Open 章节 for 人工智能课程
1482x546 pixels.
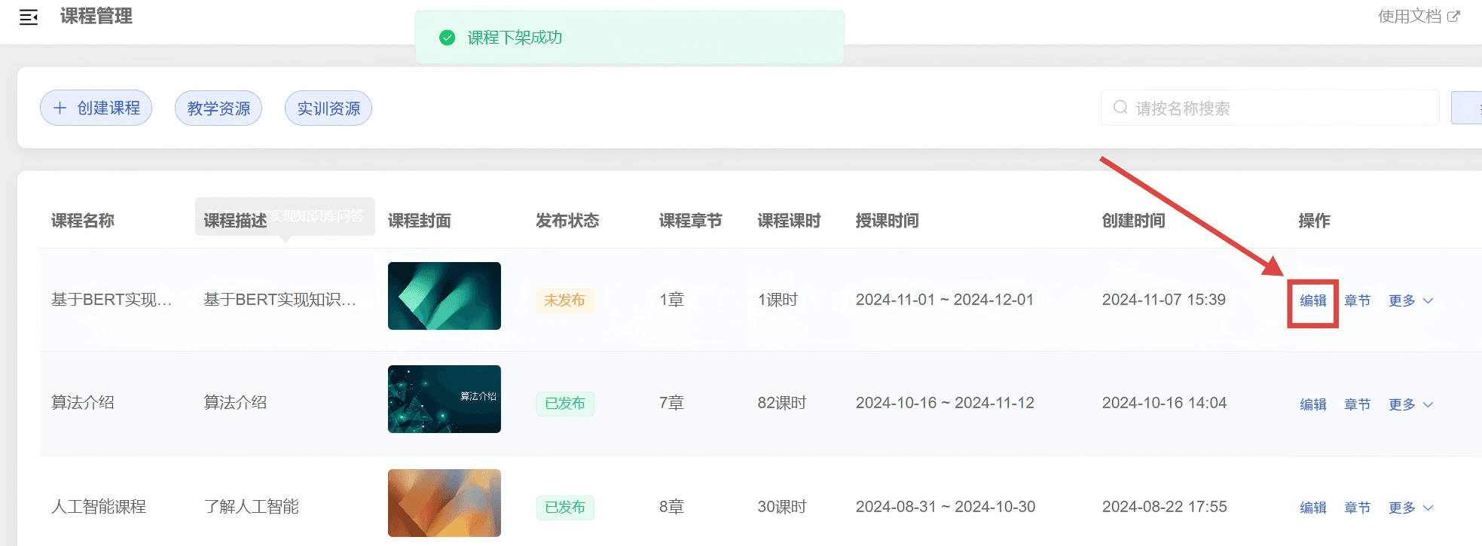[x=1357, y=508]
